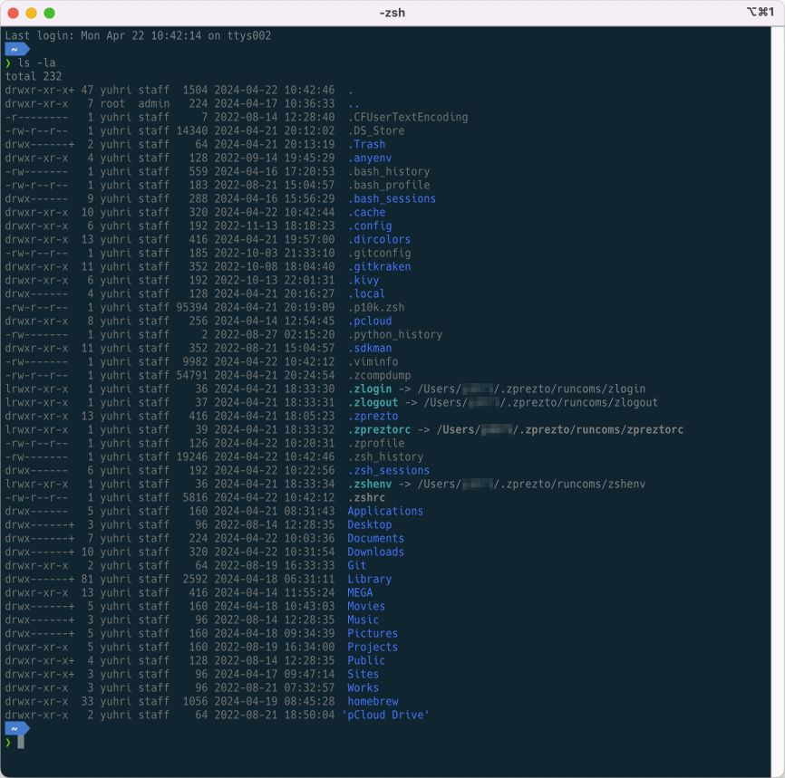Click the .kivy directory name
This screenshot has width=785, height=778.
pyautogui.click(x=363, y=280)
